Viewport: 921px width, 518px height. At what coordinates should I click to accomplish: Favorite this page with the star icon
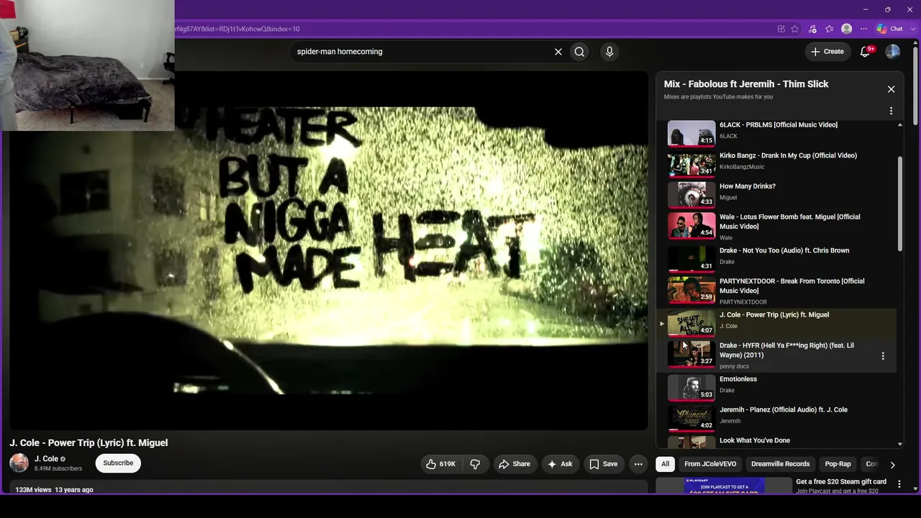(x=795, y=29)
